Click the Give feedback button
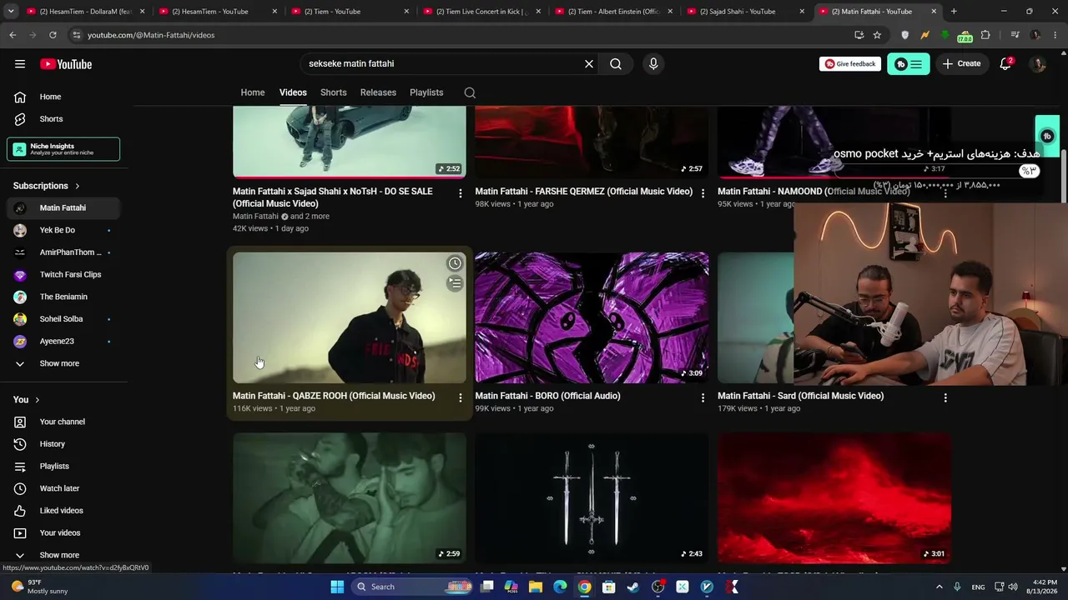The height and width of the screenshot is (600, 1068). (x=850, y=63)
